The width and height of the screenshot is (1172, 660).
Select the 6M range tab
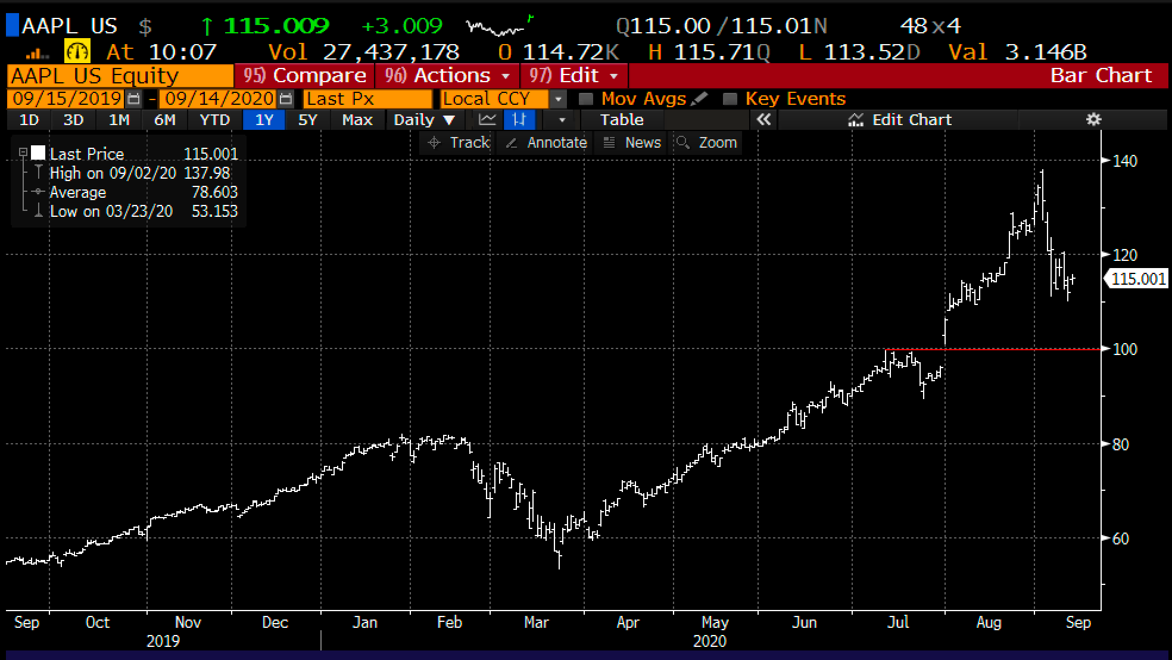click(164, 120)
